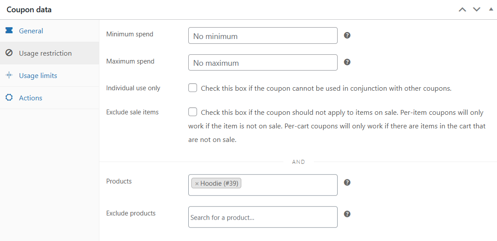This screenshot has width=497, height=241.
Task: Click the help icon next to Products
Action: click(x=347, y=182)
